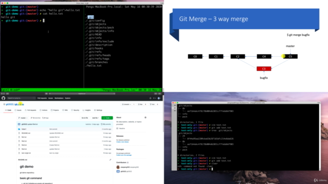Click the GitHub octocat logo

[4, 98]
